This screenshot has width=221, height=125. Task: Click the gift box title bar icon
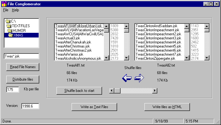[x=4, y=4]
